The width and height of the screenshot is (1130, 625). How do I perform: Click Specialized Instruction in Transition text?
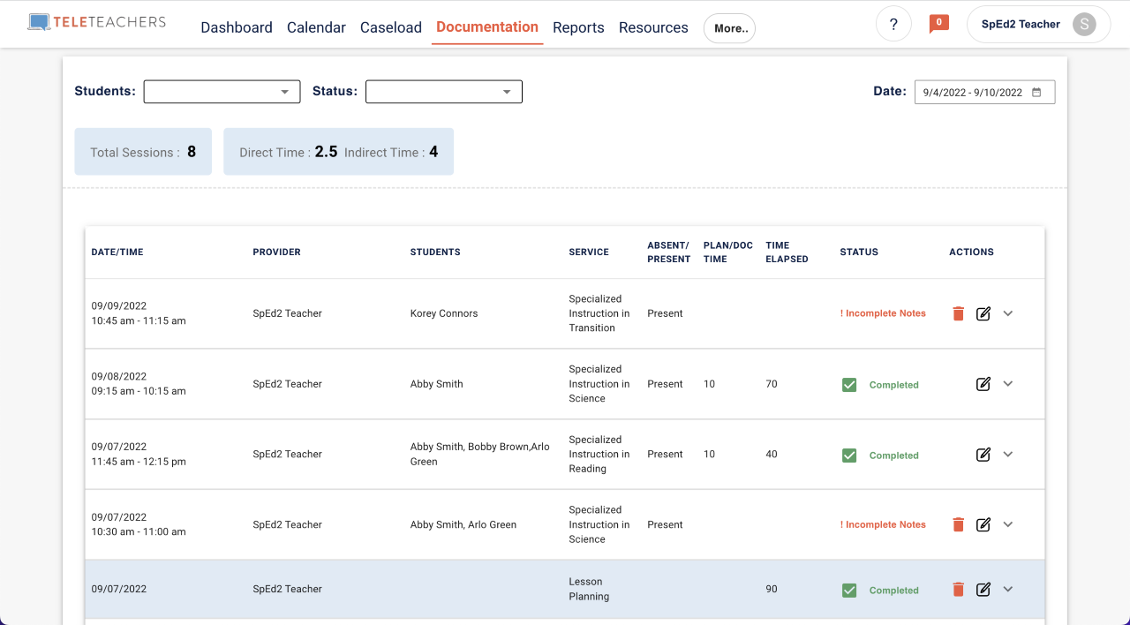tap(599, 313)
